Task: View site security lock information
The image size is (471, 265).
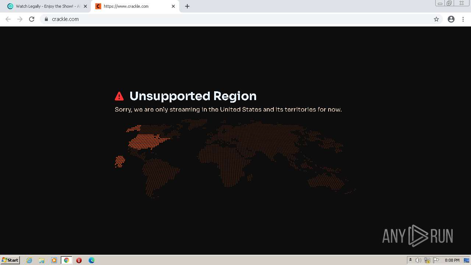Action: [46, 19]
